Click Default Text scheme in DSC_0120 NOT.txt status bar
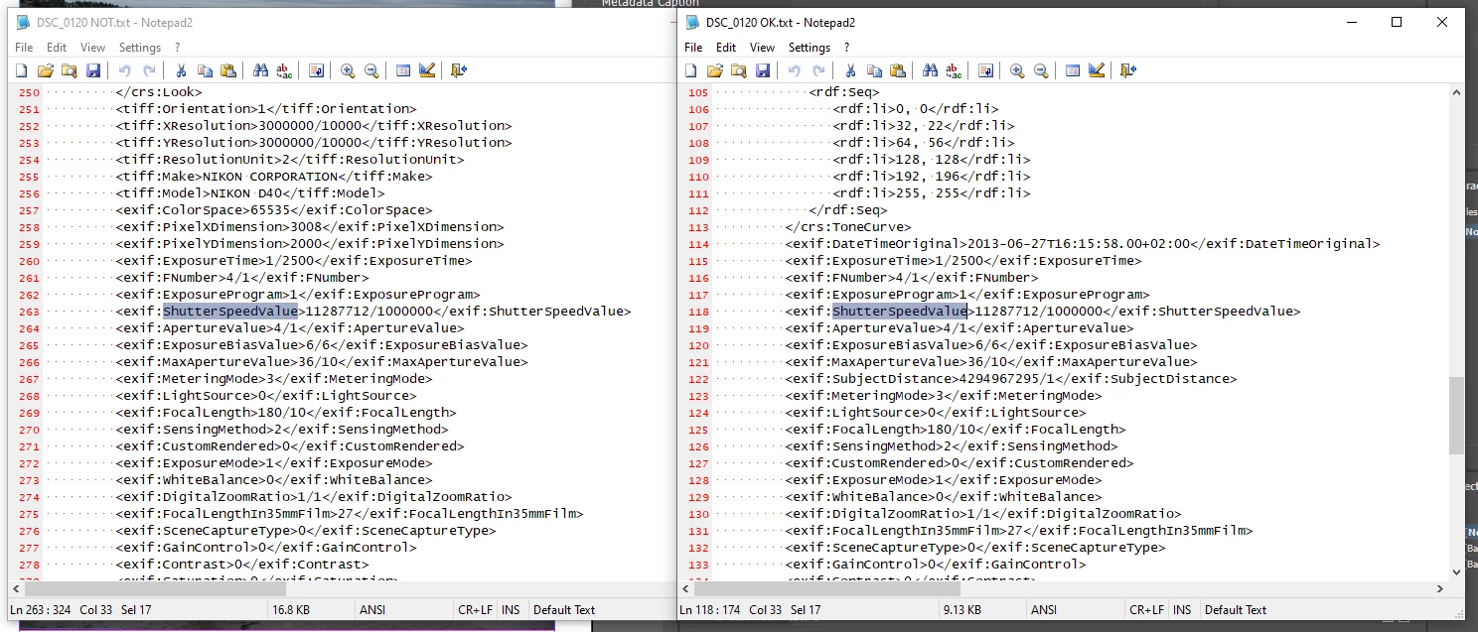 (564, 610)
